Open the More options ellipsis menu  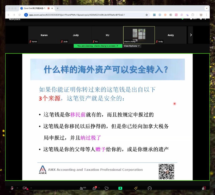click(149, 188)
